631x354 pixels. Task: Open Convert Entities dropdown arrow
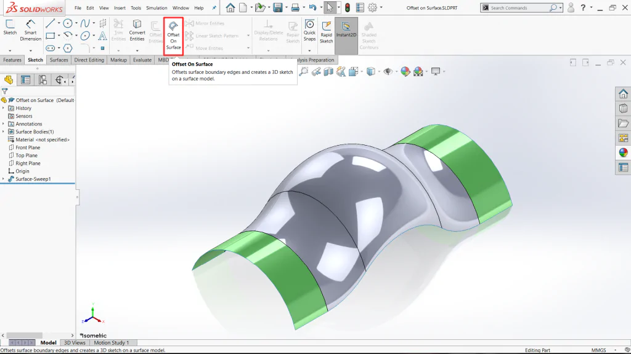point(137,50)
